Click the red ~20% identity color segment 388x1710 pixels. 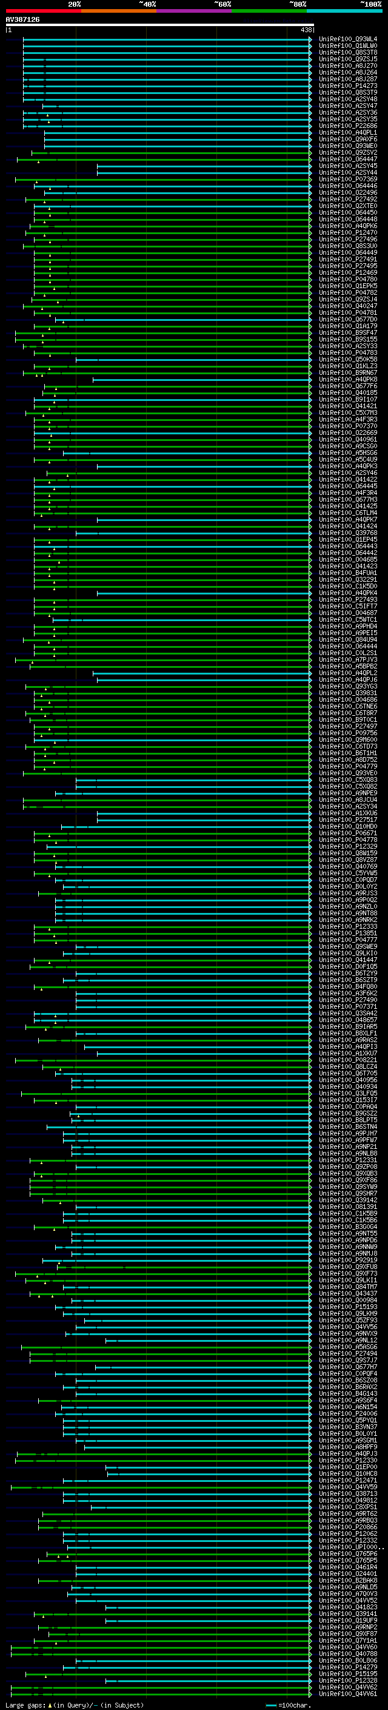[43, 11]
